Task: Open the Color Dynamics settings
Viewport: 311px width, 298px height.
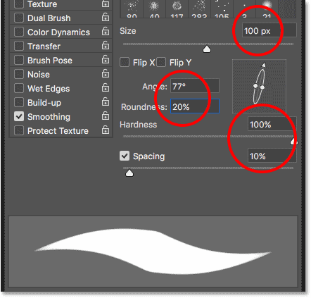Action: pos(58,32)
